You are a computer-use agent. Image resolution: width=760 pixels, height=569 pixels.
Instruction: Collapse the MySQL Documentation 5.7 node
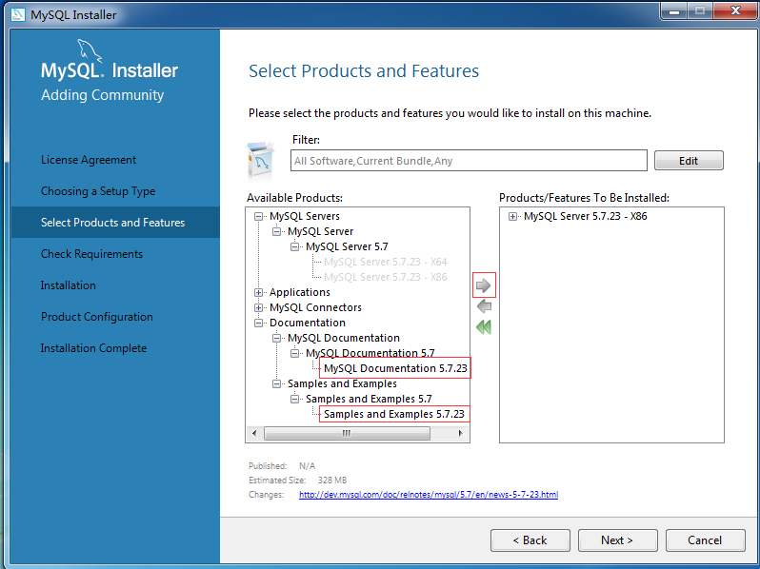point(294,354)
